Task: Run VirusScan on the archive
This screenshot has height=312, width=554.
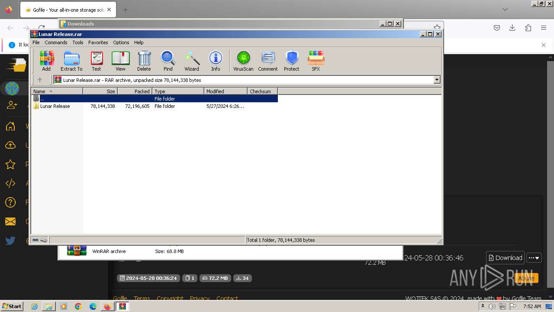Action: 243,61
